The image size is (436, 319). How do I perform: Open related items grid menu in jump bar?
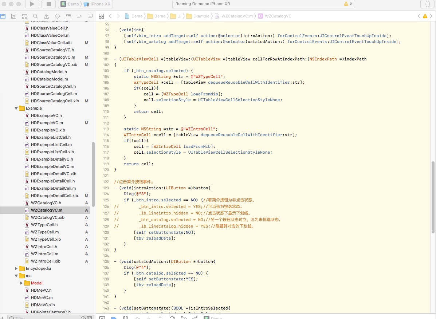tap(101, 16)
